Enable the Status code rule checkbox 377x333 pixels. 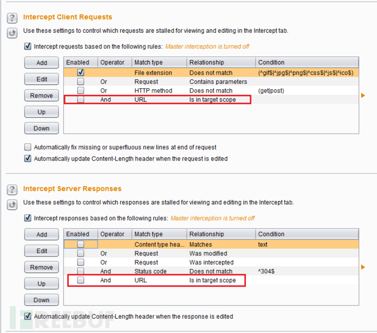80,271
